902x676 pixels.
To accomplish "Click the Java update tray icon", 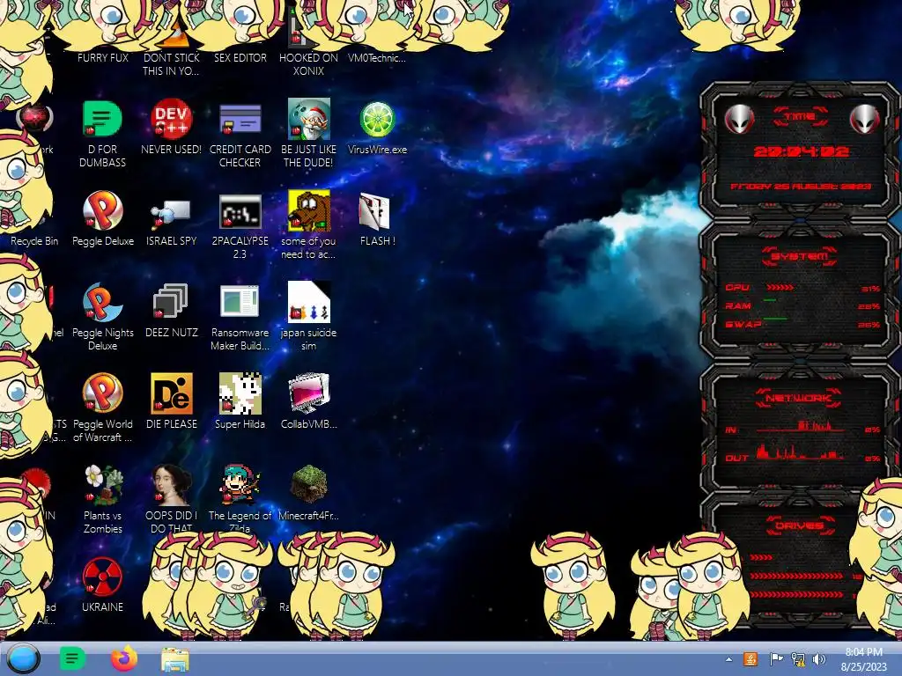I will click(750, 659).
